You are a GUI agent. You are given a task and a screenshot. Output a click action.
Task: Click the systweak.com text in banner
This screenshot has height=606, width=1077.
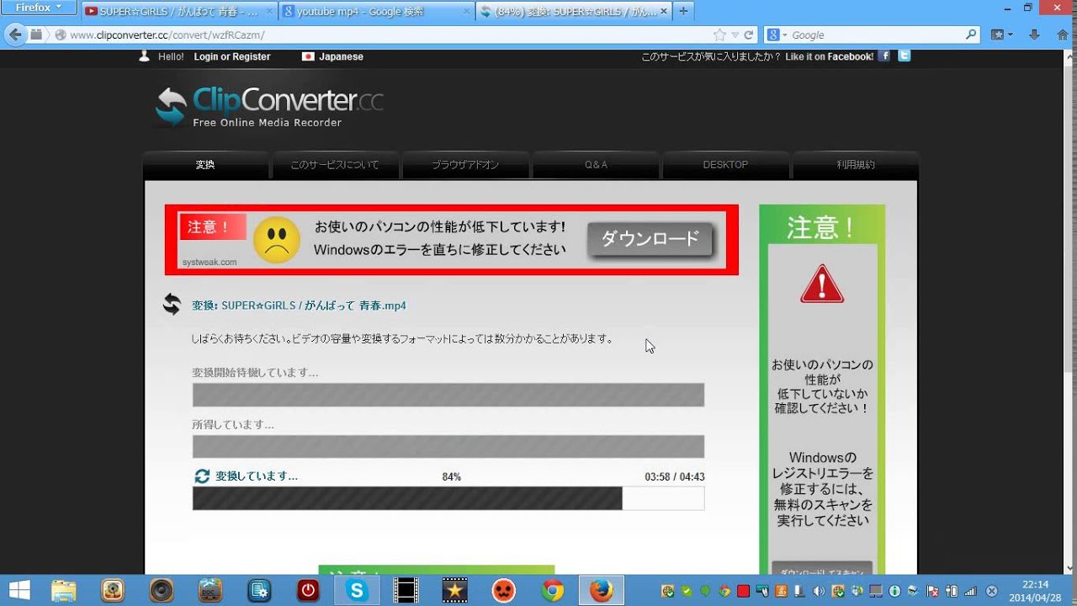point(210,262)
